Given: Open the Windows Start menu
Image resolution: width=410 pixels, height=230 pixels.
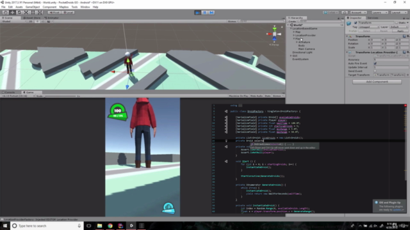Looking at the screenshot, I should pyautogui.click(x=5, y=226).
